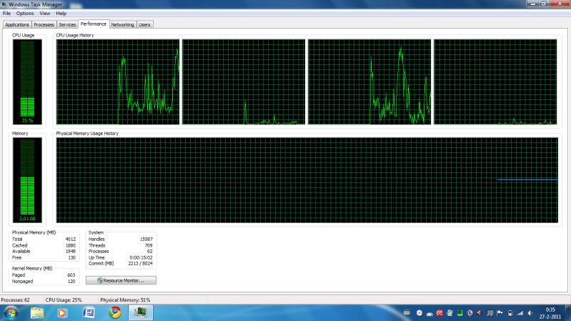Switch to the Services tab
This screenshot has height=321, width=571.
[x=67, y=24]
